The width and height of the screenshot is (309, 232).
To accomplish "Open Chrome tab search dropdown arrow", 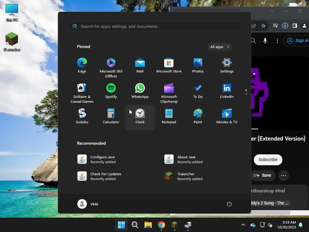I will pos(272,11).
